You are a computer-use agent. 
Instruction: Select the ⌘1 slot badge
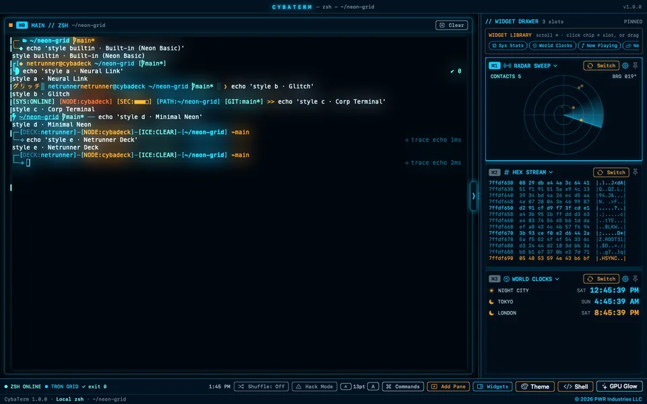coord(494,65)
